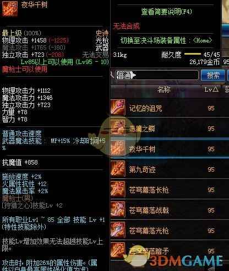229x271 pixels.
Task: Click the 夜华千树 tooltip header icon
Action: tap(10, 8)
